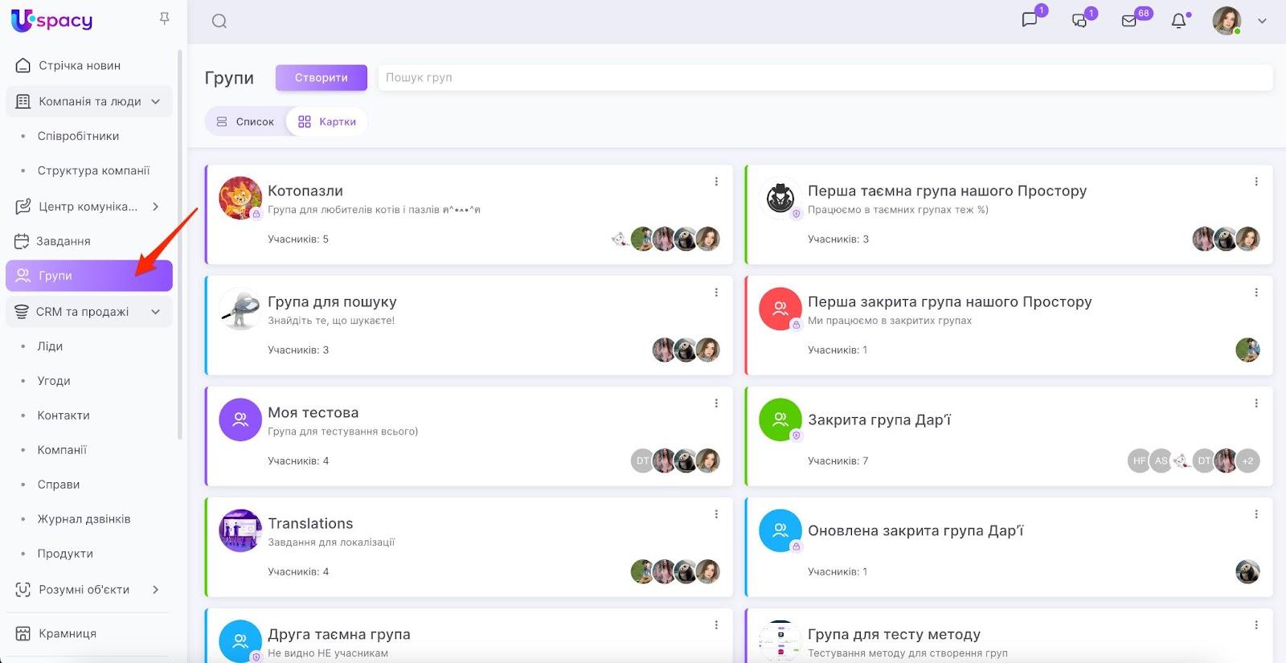The height and width of the screenshot is (663, 1286).
Task: Open notifications bell icon
Action: [1178, 21]
